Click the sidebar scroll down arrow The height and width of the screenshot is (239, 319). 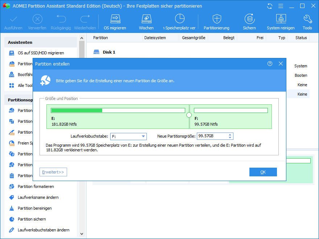click(x=82, y=234)
